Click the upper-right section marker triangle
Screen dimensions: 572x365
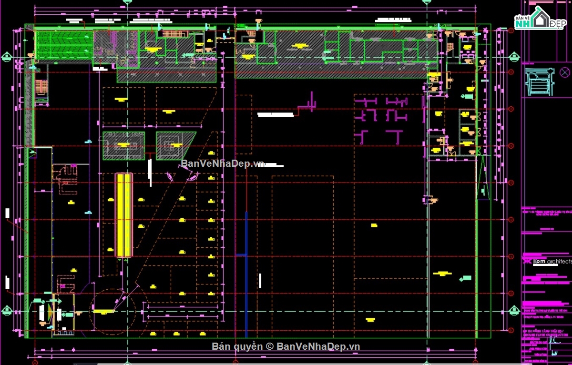tap(514, 58)
